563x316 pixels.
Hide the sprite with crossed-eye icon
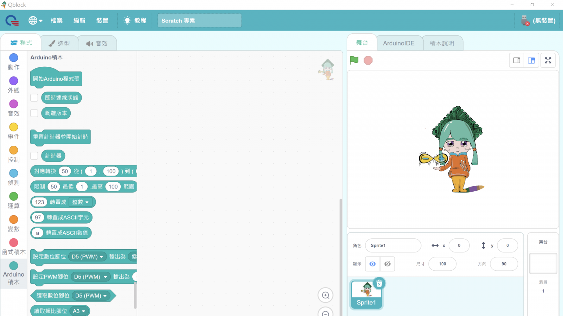387,264
